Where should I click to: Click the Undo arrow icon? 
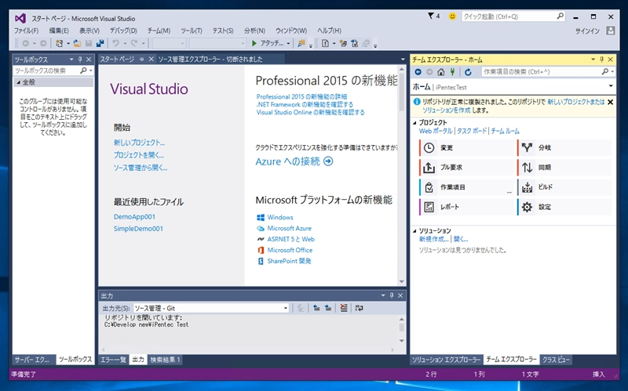tap(115, 43)
